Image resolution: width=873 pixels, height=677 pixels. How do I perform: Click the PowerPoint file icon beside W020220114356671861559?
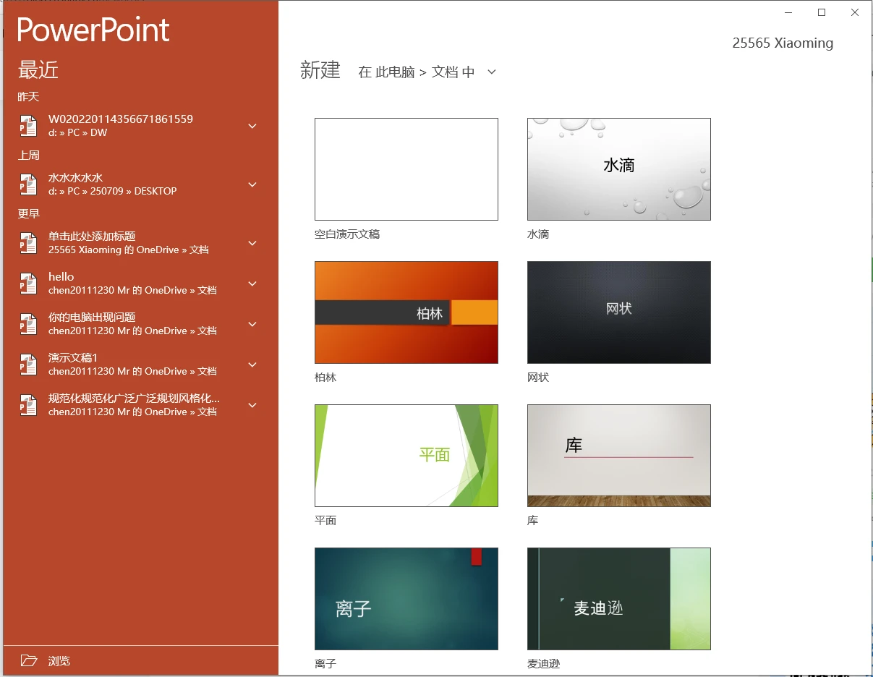(x=27, y=126)
